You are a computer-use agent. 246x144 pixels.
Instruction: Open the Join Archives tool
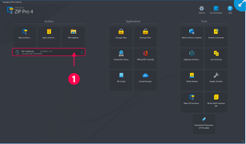click(216, 58)
